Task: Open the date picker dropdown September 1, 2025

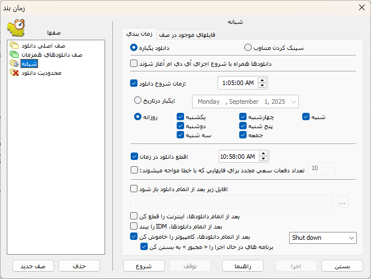Action: [293, 102]
